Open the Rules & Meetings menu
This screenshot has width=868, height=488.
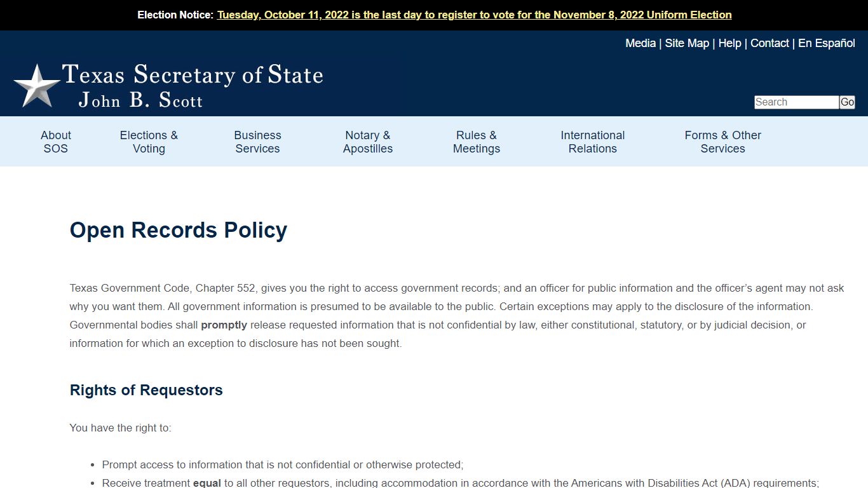pyautogui.click(x=477, y=142)
